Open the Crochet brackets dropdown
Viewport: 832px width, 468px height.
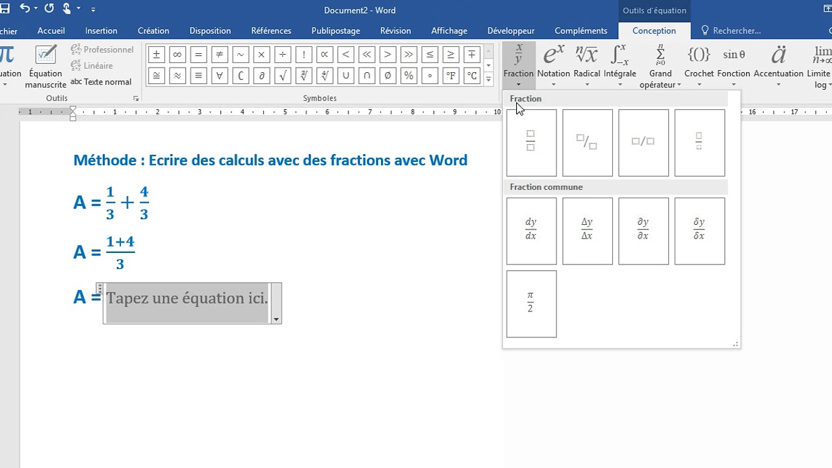[x=699, y=66]
